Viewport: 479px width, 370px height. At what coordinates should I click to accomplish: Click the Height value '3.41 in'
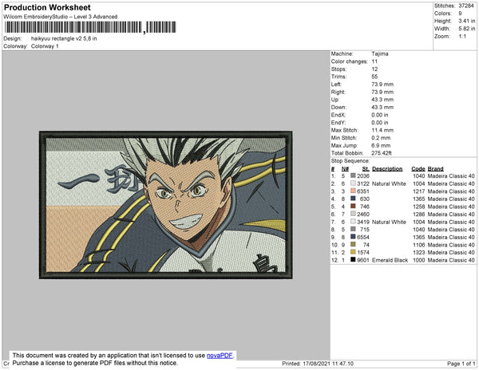(x=467, y=21)
